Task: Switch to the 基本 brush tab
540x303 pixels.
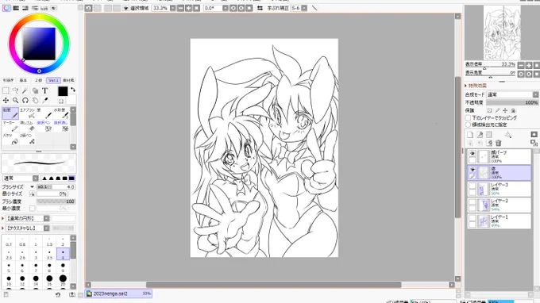Action: [x=23, y=80]
